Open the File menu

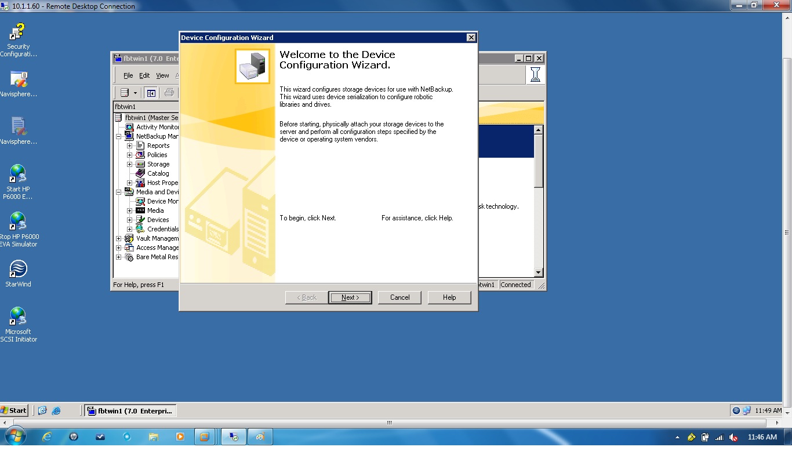(x=128, y=75)
